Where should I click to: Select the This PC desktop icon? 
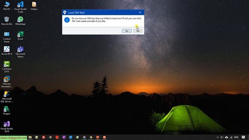[7, 6]
